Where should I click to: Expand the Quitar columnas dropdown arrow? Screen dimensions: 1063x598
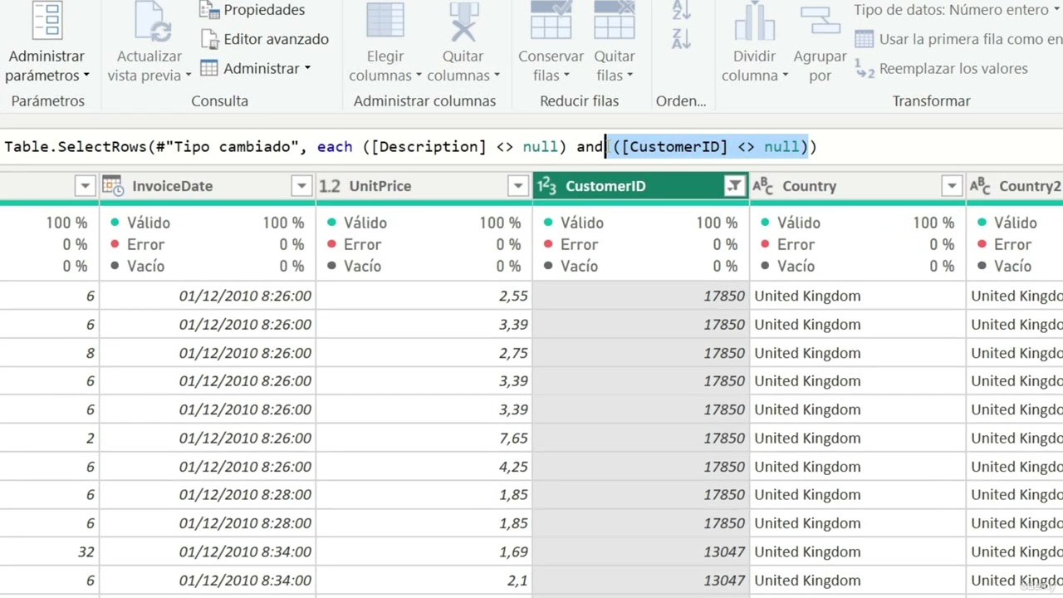[497, 76]
